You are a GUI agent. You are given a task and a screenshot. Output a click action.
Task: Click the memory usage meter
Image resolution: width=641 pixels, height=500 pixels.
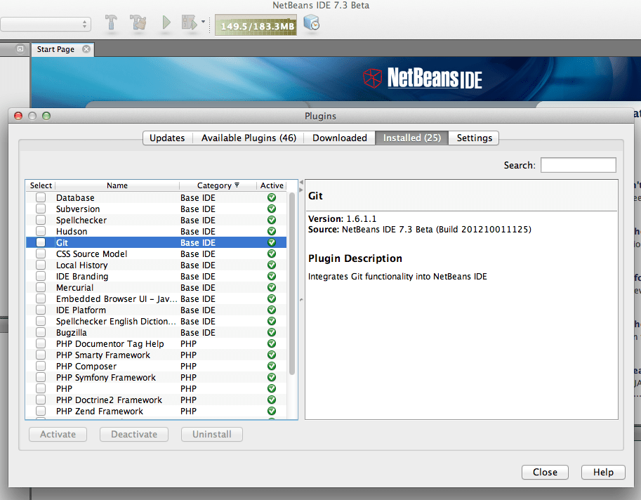[x=256, y=23]
